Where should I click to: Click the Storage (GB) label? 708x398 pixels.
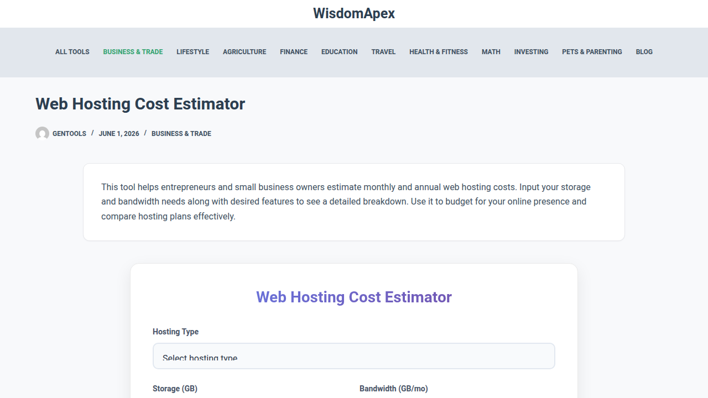click(x=175, y=389)
